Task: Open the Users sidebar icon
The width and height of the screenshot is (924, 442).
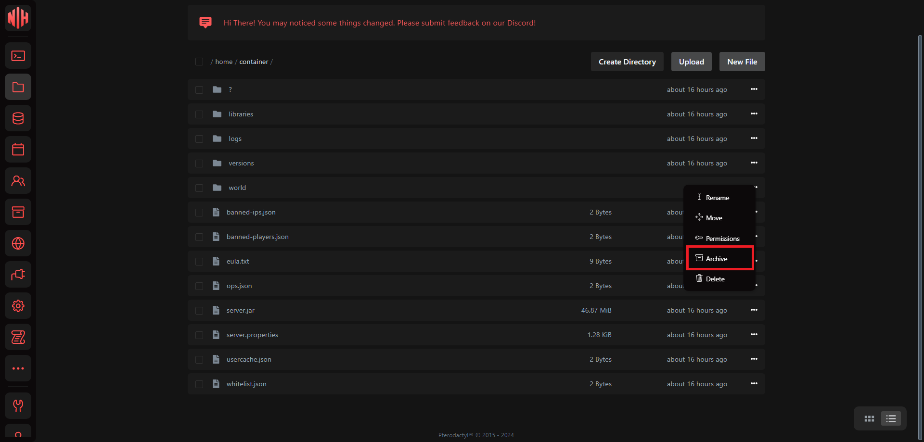Action: tap(18, 181)
